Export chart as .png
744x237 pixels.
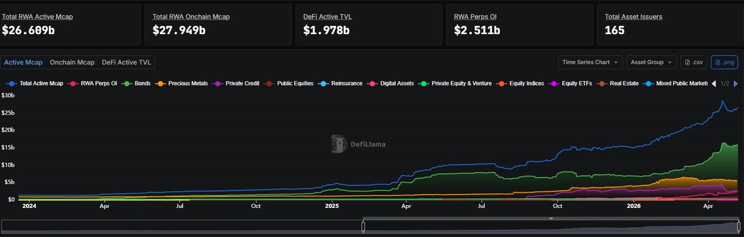tap(725, 62)
